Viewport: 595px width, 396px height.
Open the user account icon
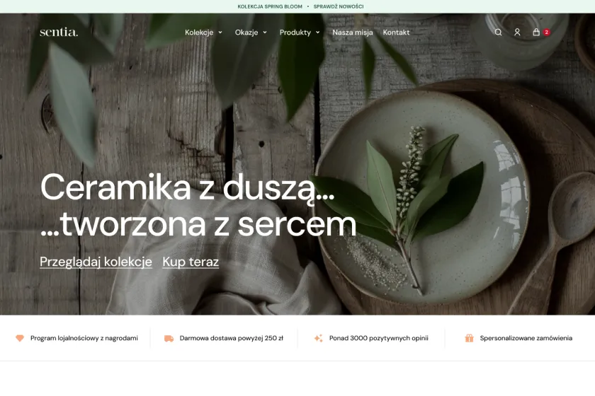pyautogui.click(x=517, y=33)
